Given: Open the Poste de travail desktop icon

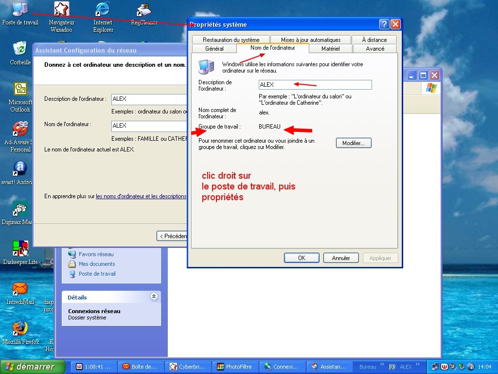Looking at the screenshot, I should click(20, 10).
